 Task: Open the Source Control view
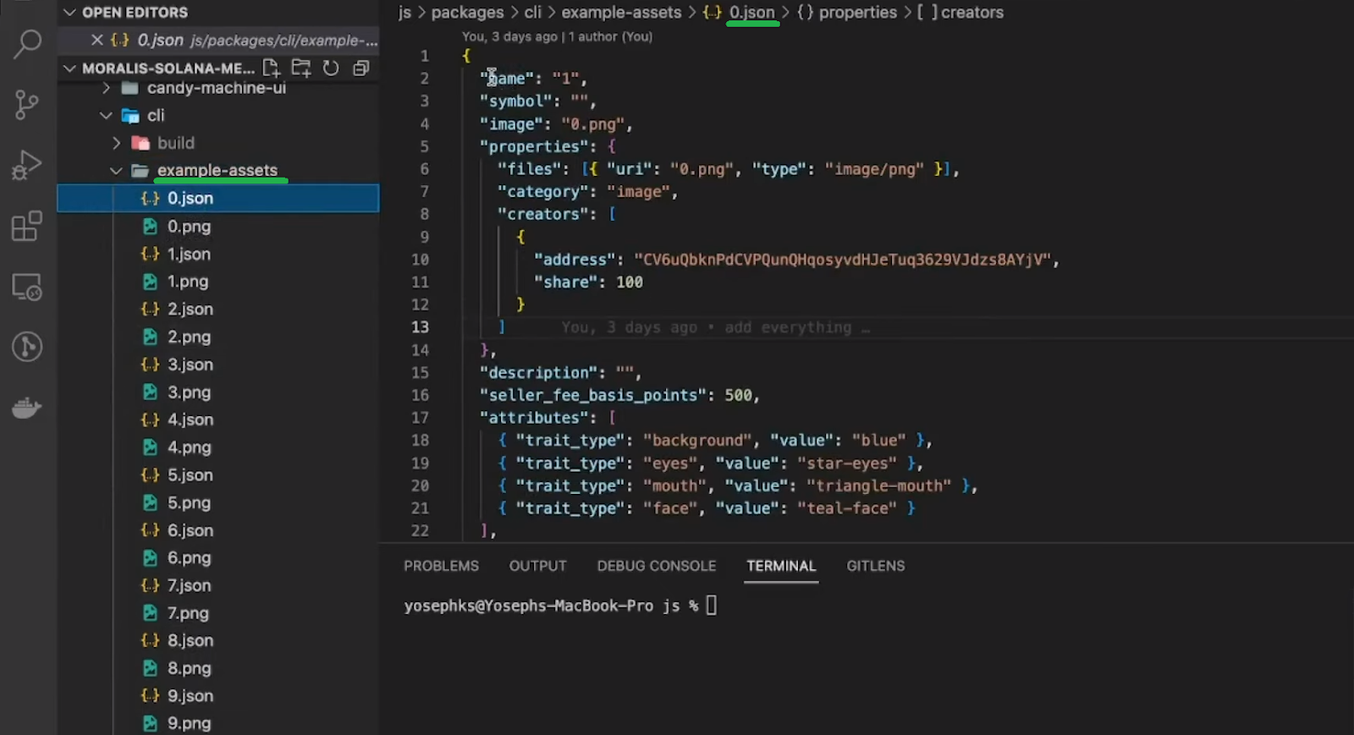tap(27, 105)
